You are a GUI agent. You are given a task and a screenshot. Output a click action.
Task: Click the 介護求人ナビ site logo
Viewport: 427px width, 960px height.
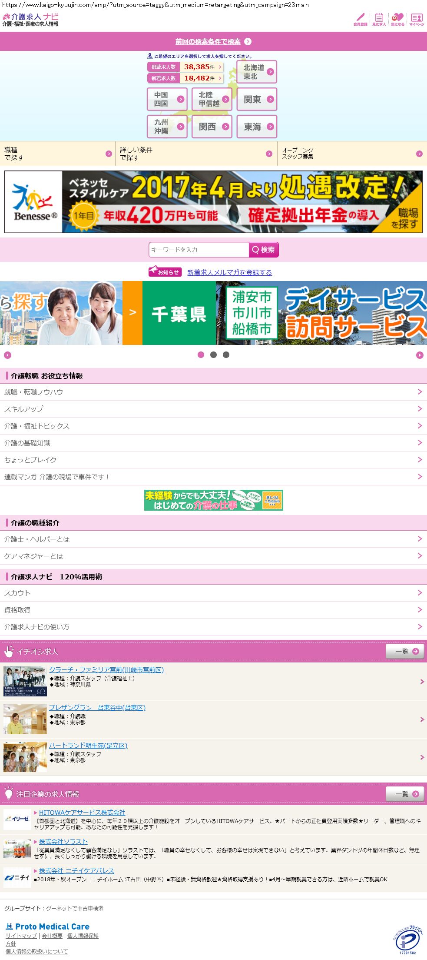[x=30, y=20]
